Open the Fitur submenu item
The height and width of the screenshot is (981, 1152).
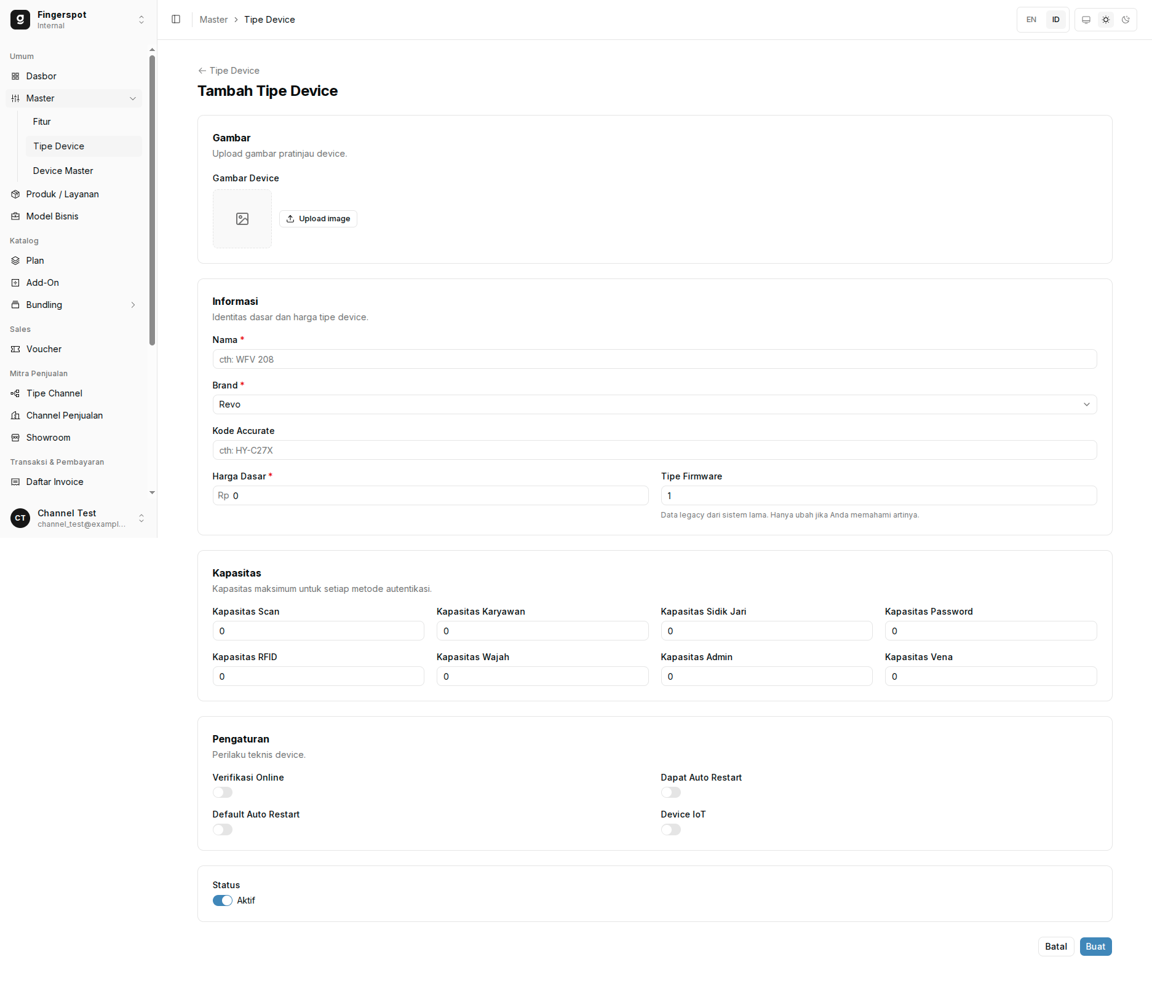84,122
